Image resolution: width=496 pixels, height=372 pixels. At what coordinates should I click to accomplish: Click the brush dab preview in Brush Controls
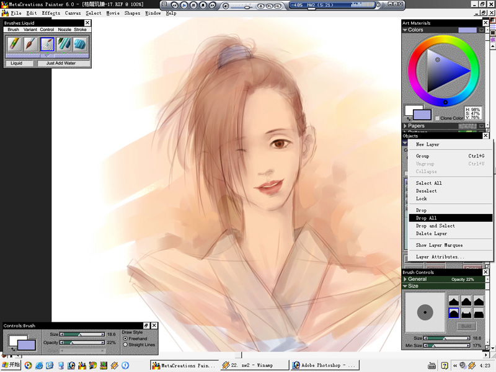point(425,312)
